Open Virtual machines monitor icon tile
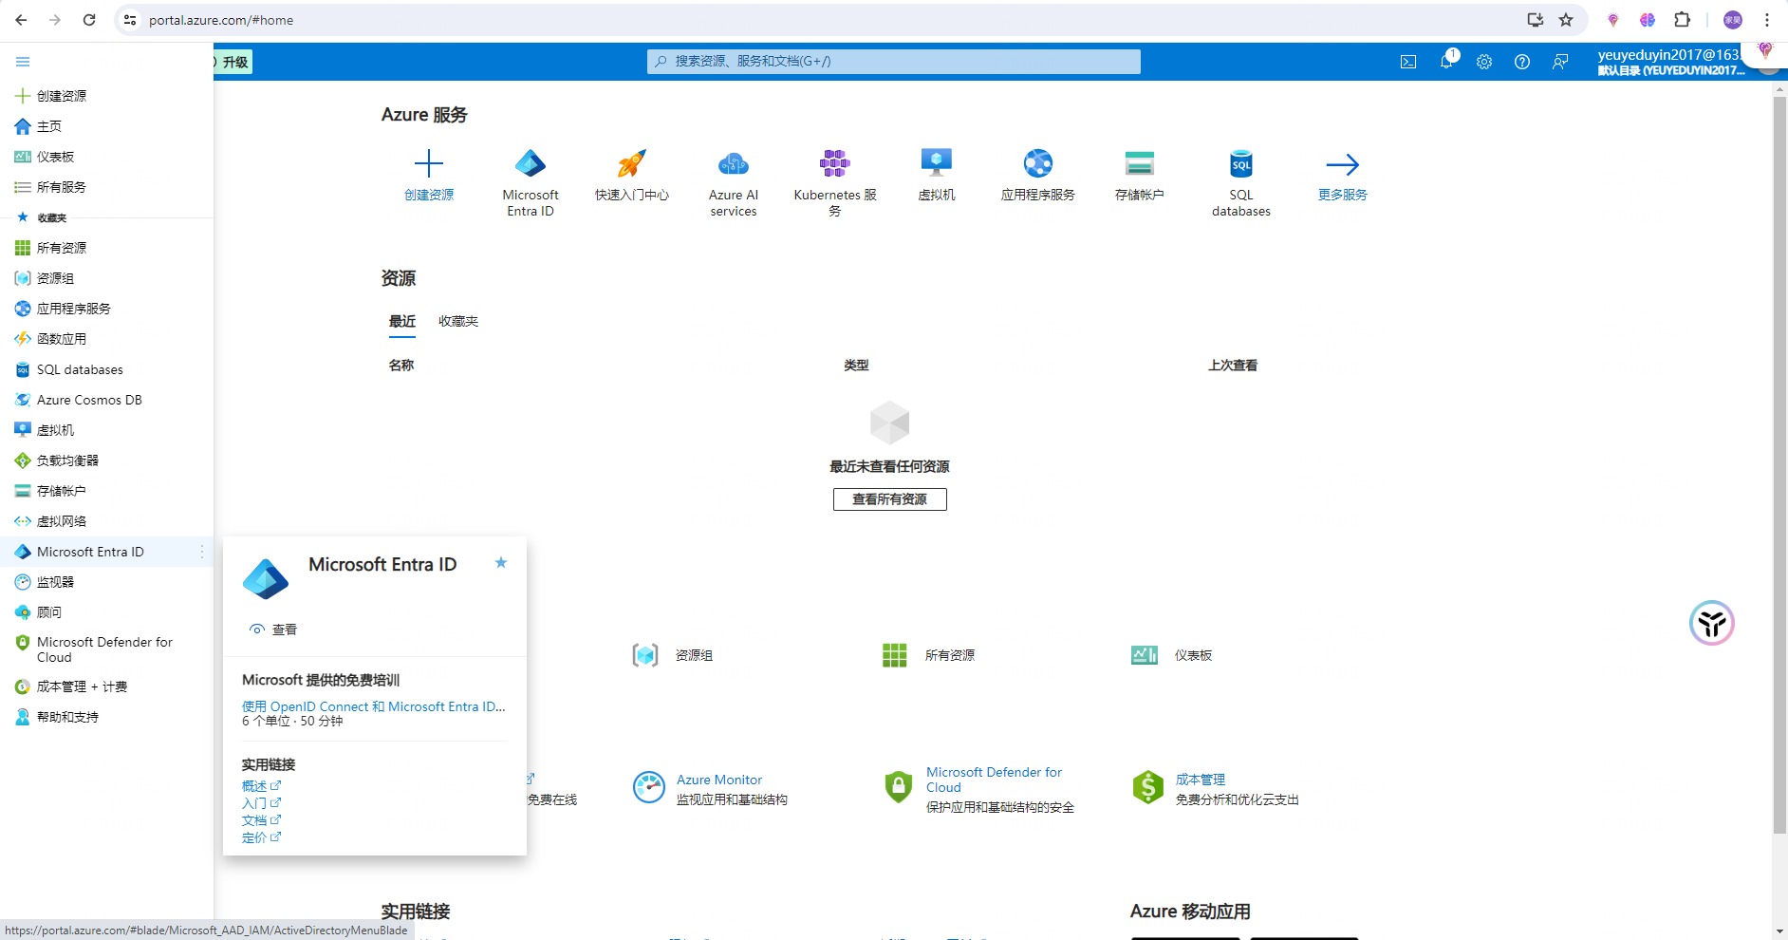Screen dimensions: 1788x940 (x=937, y=163)
